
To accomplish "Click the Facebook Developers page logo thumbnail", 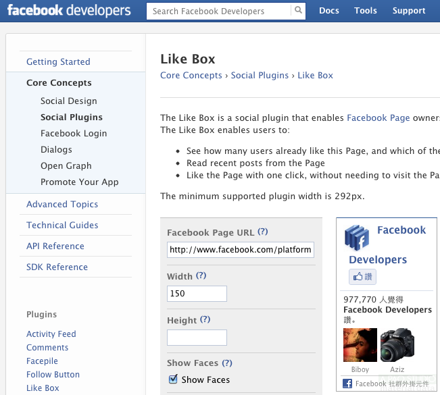I will click(x=356, y=238).
